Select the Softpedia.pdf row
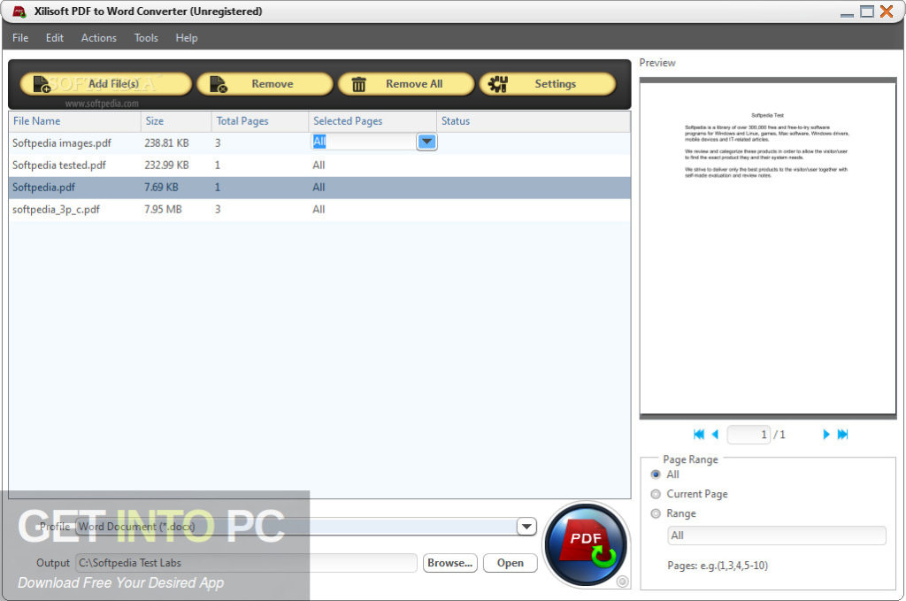The height and width of the screenshot is (601, 906). tap(319, 188)
